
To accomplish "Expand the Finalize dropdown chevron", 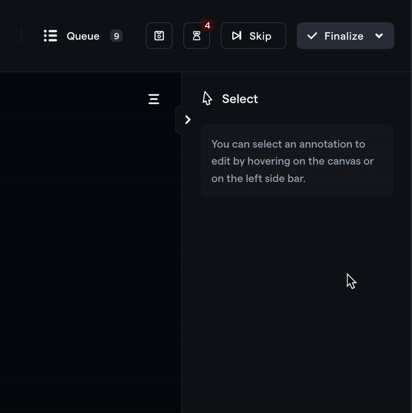I will tap(379, 36).
